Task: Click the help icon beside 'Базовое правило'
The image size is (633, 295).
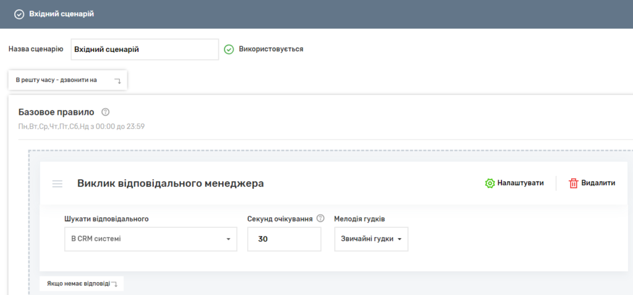Action: [x=105, y=112]
